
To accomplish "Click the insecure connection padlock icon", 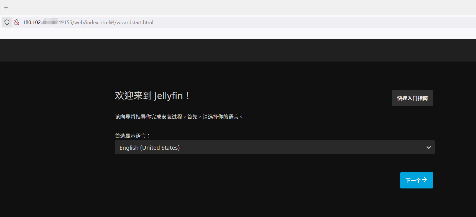I will coord(17,22).
